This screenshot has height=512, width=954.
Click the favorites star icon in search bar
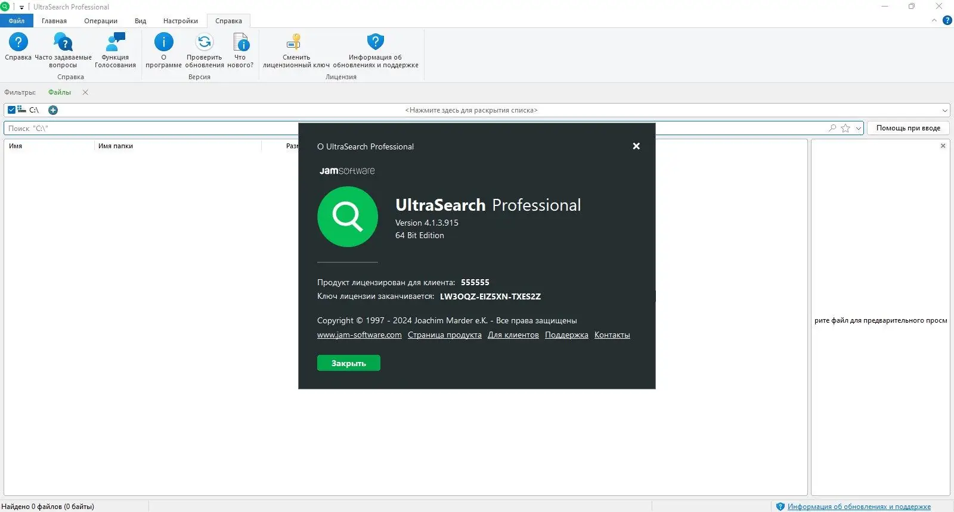(x=845, y=128)
